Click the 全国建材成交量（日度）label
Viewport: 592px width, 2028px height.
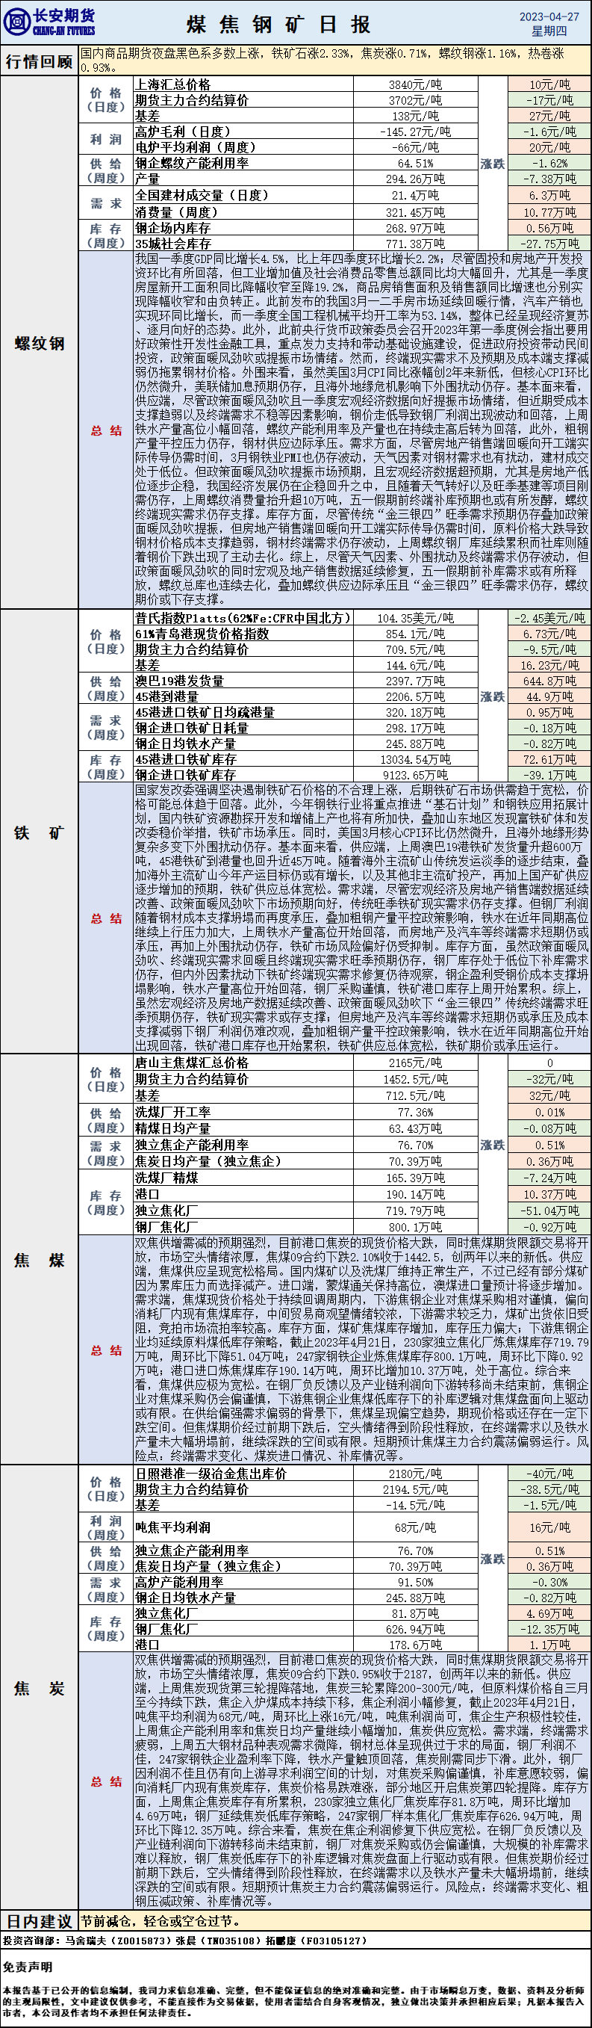(x=202, y=195)
